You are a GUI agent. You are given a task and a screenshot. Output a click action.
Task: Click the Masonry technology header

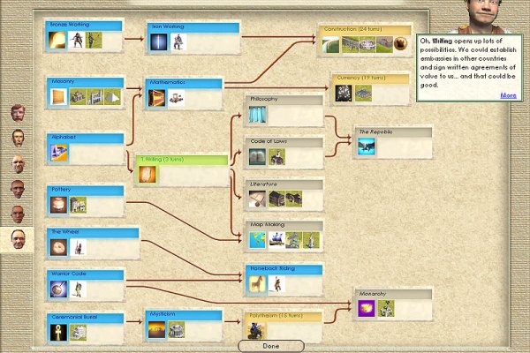pos(86,82)
